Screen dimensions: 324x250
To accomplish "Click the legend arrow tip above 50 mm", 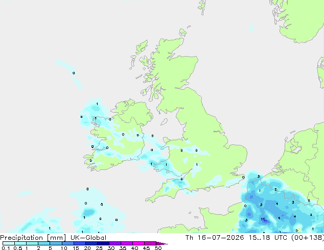I will coord(162,243).
